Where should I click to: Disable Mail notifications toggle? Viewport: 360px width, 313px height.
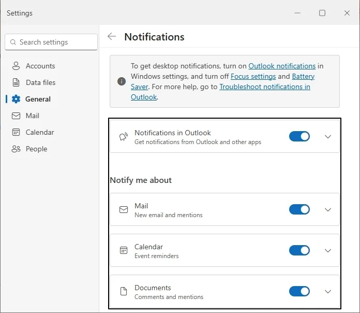(299, 209)
